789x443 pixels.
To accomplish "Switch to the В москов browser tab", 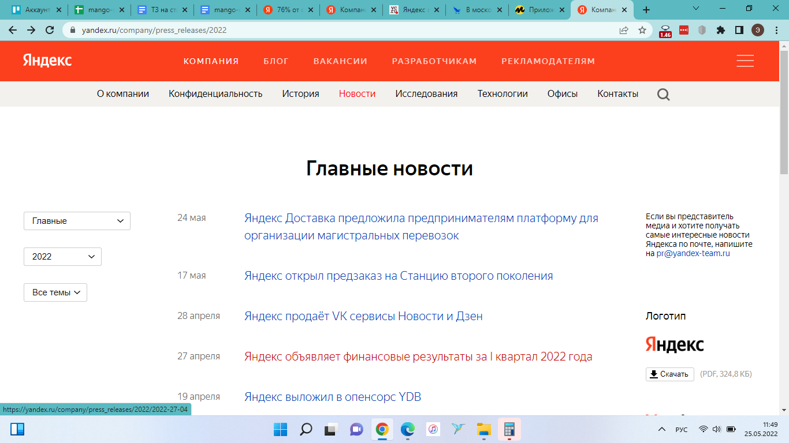I will 477,10.
